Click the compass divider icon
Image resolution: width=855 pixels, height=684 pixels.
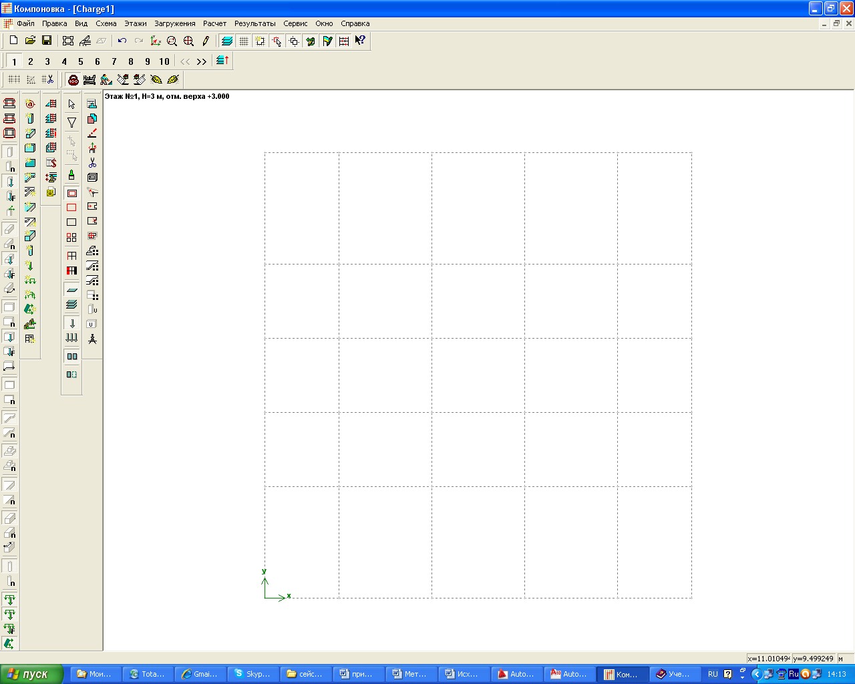[92, 339]
